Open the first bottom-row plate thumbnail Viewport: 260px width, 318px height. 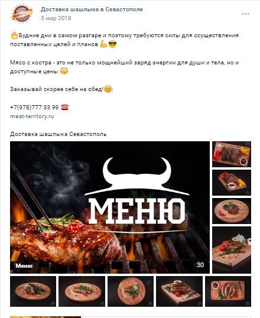(x=33, y=291)
